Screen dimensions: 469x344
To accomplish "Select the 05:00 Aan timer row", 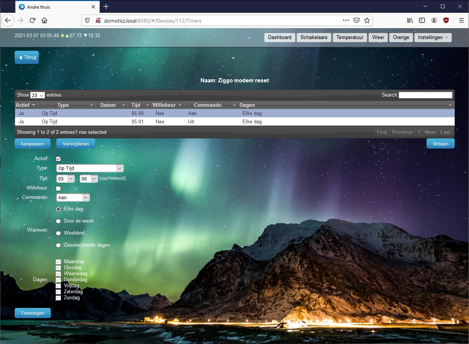I will 235,113.
